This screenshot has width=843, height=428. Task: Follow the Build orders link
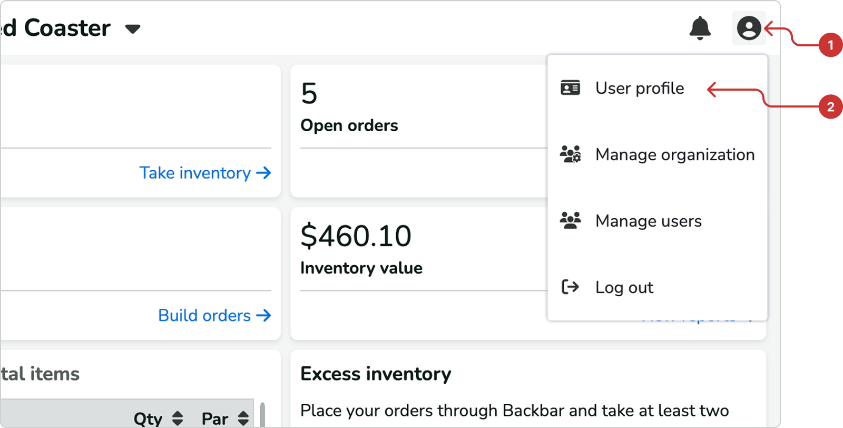point(214,315)
